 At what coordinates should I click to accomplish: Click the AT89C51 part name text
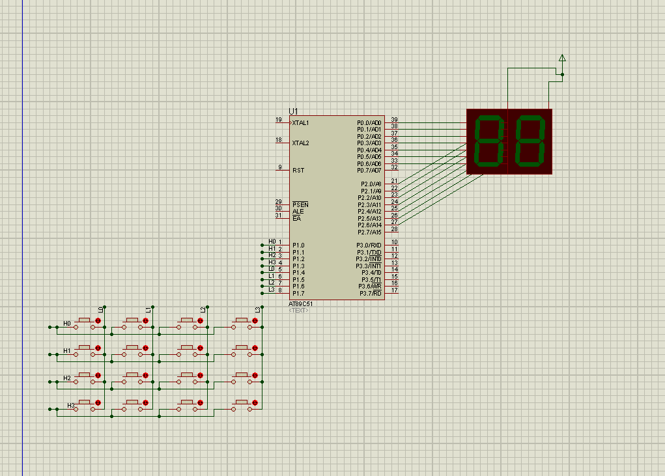[x=300, y=304]
